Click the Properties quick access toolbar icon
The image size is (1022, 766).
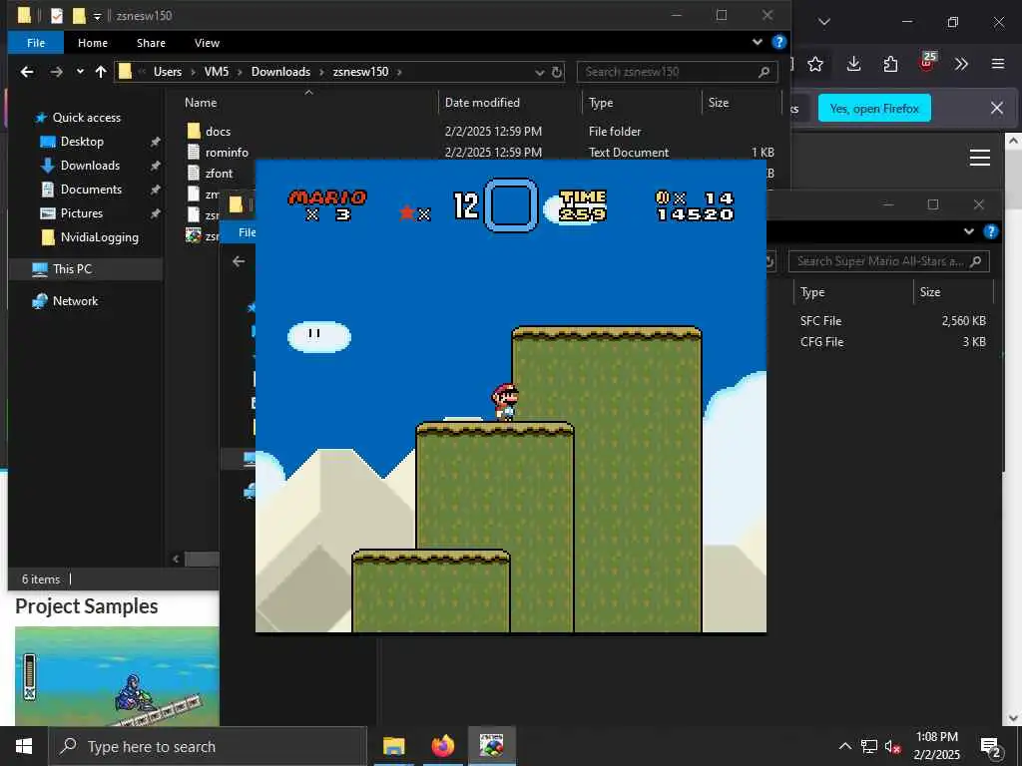pos(57,16)
